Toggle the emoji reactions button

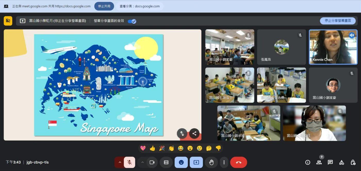tap(181, 162)
